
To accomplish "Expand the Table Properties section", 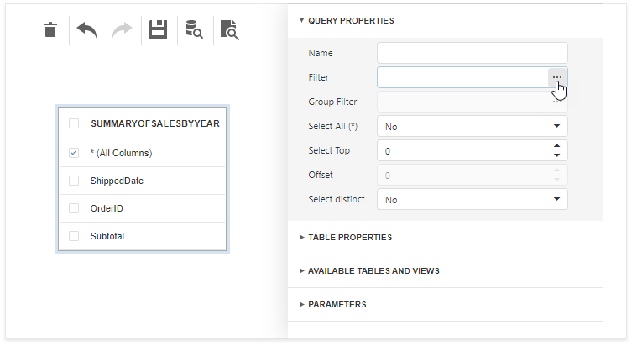I will point(350,238).
